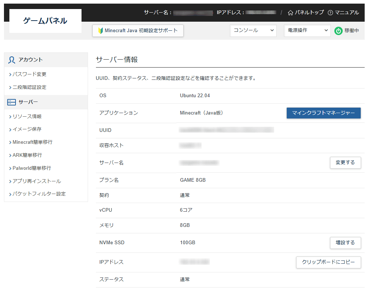Viewport: 369px width, 289px height.
Task: Expand the 電源操作 dropdown menu
Action: tap(307, 31)
